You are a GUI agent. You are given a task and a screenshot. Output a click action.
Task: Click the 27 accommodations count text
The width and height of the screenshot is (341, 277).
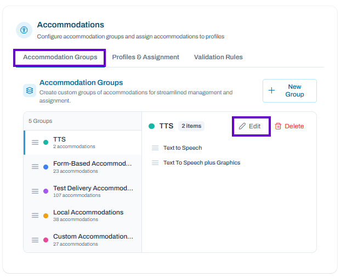click(x=76, y=244)
